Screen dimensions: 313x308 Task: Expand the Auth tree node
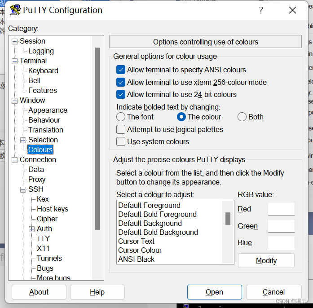click(31, 229)
